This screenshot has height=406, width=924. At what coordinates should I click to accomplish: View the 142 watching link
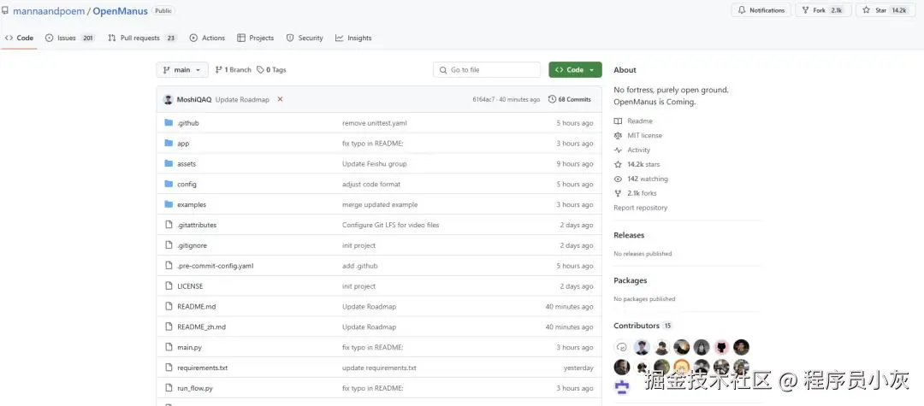click(x=641, y=179)
